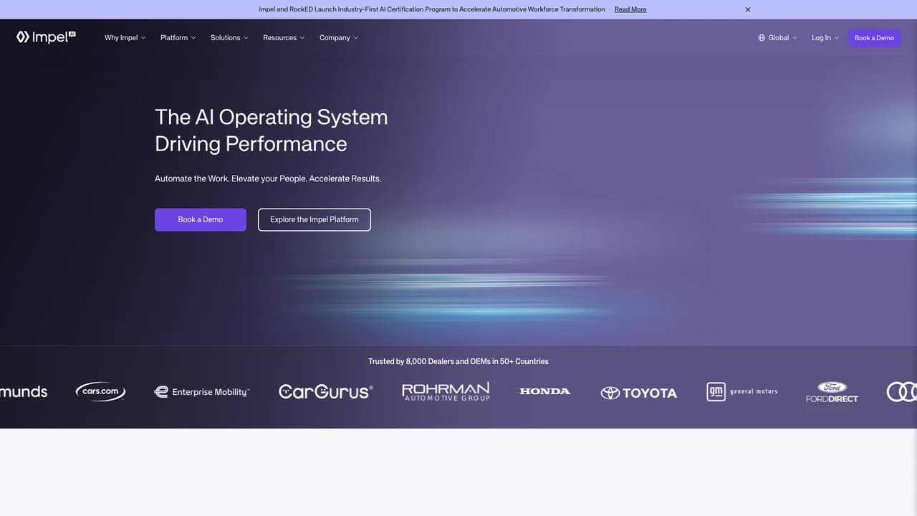Open the Log In dropdown
Viewport: 917px width, 516px height.
(x=825, y=38)
